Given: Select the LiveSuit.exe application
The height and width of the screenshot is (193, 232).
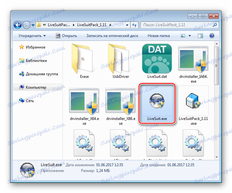Looking at the screenshot, I should pos(157,103).
